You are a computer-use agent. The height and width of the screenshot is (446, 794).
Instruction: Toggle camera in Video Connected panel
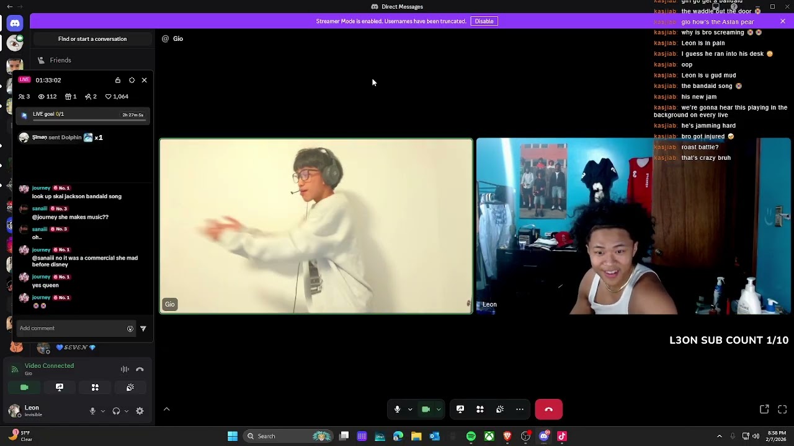point(24,387)
